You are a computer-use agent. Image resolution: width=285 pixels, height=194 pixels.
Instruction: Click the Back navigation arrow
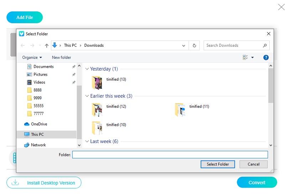(x=23, y=46)
